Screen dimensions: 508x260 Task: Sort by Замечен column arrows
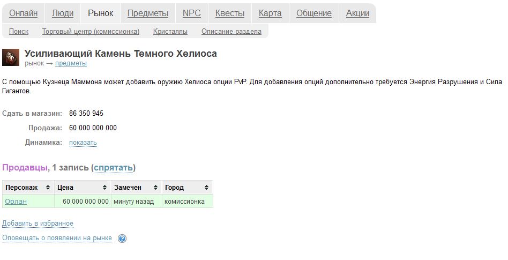click(155, 188)
